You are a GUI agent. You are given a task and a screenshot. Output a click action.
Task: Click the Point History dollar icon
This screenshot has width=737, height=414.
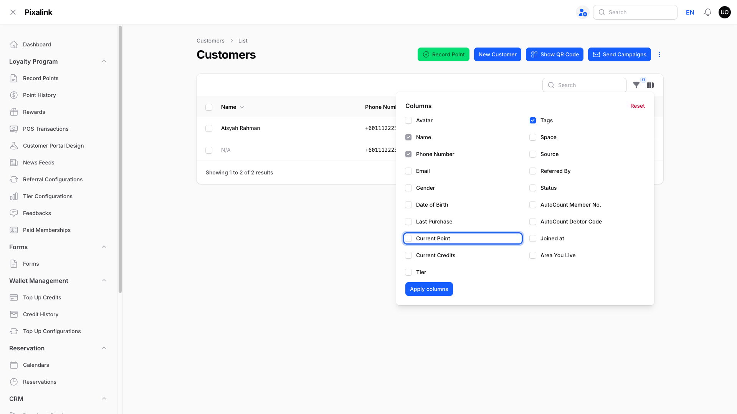point(14,95)
